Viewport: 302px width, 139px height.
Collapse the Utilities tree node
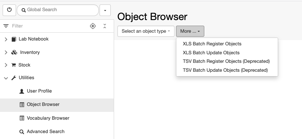tap(6, 78)
